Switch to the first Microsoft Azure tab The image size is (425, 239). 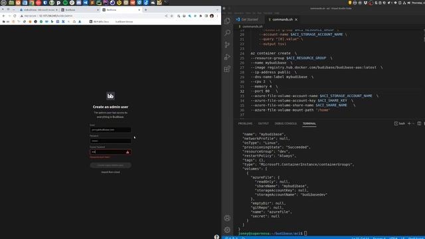tap(38, 10)
